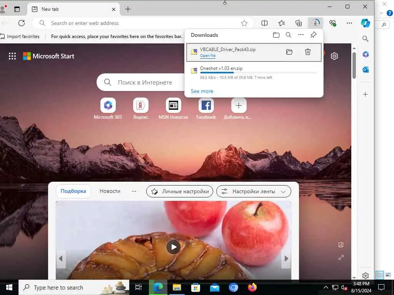This screenshot has height=295, width=394.
Task: Click Open file under VBCABLE_Driver_Pack43.zip
Action: click(208, 56)
